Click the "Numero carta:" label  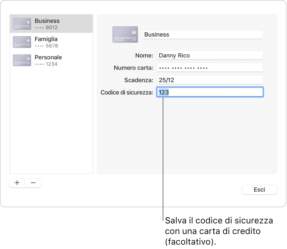(x=133, y=68)
